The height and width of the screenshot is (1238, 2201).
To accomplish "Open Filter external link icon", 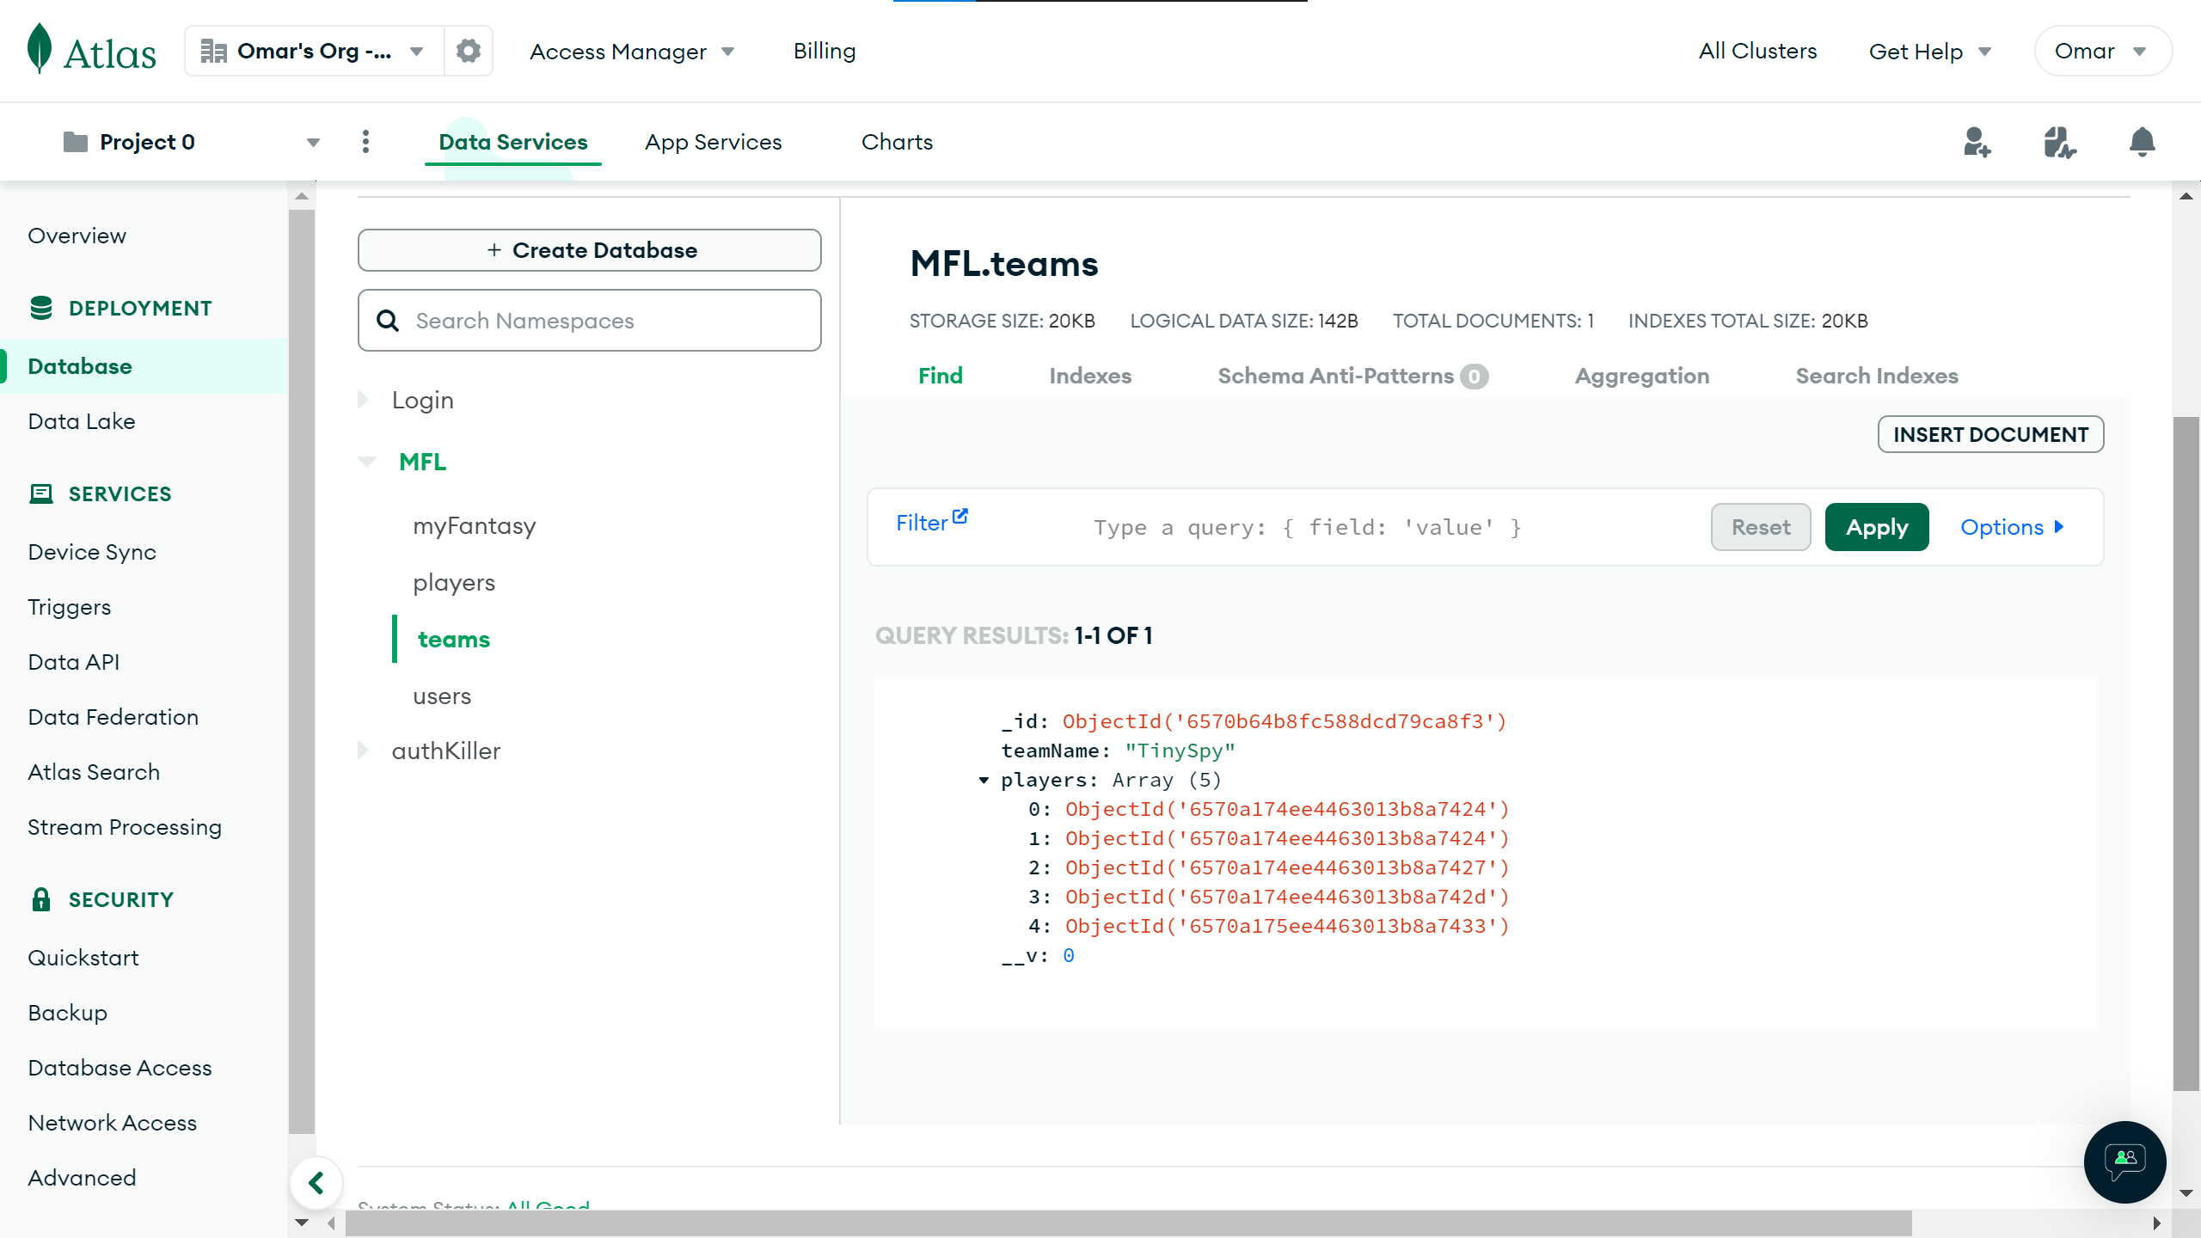I will 960,517.
